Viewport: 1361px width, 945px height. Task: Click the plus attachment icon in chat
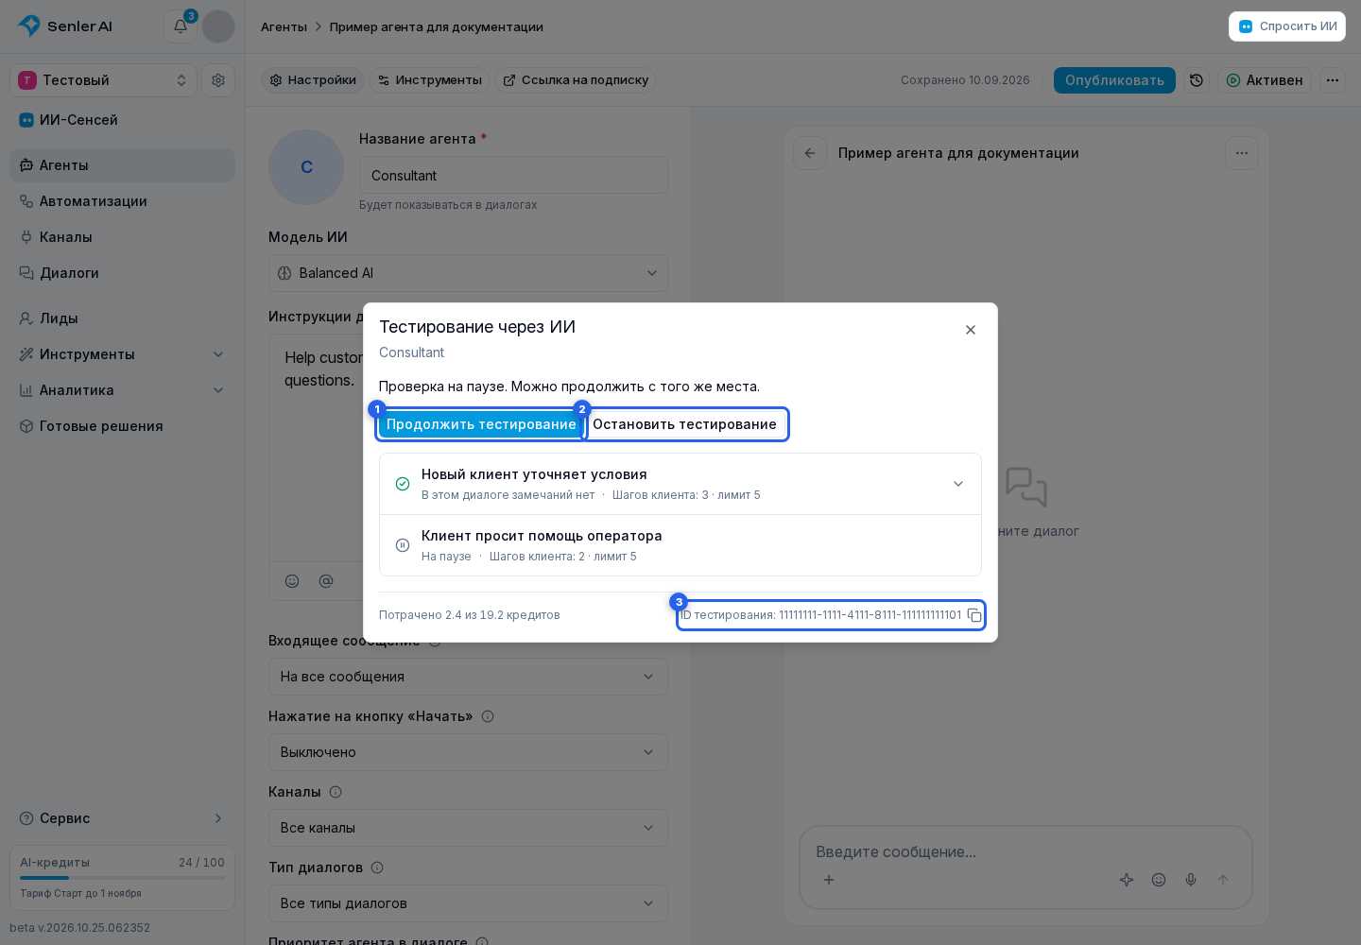[x=829, y=880]
